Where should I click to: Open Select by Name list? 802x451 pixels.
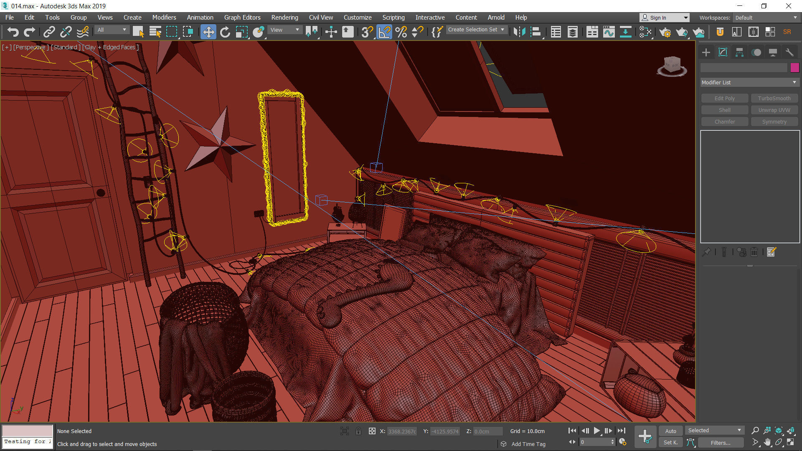[x=155, y=32]
